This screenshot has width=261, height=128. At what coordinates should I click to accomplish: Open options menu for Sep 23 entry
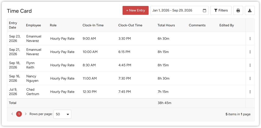[250, 38]
